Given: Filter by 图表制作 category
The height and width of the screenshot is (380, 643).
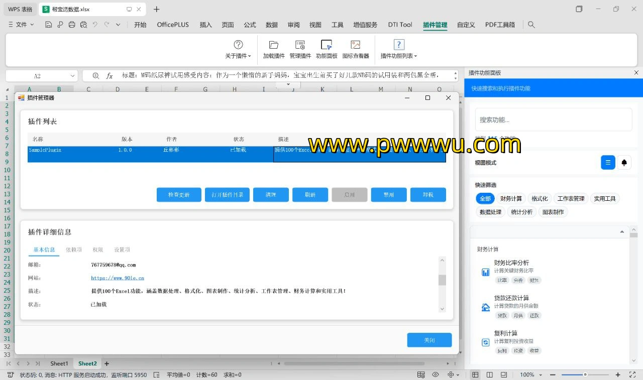Looking at the screenshot, I should (x=553, y=212).
